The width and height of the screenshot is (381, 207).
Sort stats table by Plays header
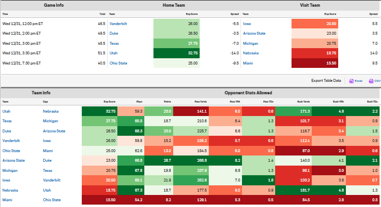pyautogui.click(x=139, y=102)
